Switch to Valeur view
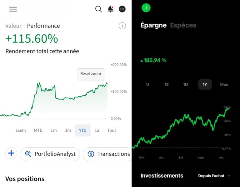Image resolution: width=240 pixels, height=187 pixels. click(x=13, y=26)
